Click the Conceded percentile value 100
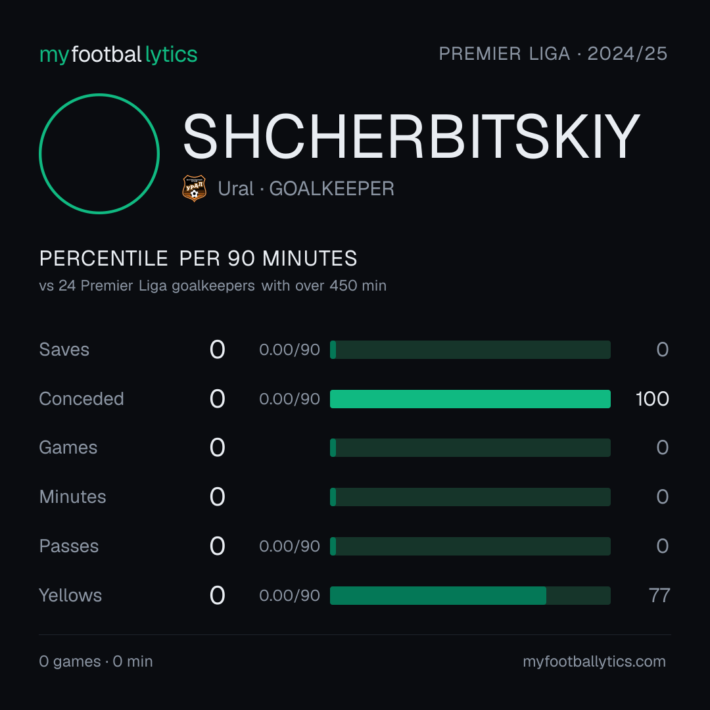The width and height of the screenshot is (710, 710). tap(652, 399)
